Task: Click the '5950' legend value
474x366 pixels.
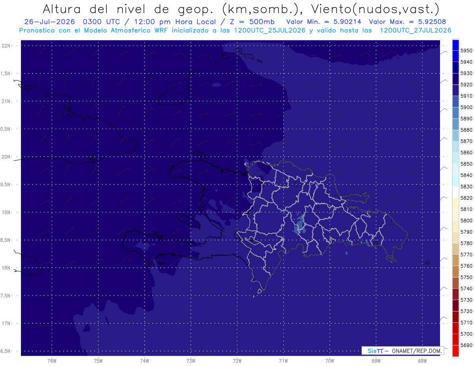Action: pos(466,51)
